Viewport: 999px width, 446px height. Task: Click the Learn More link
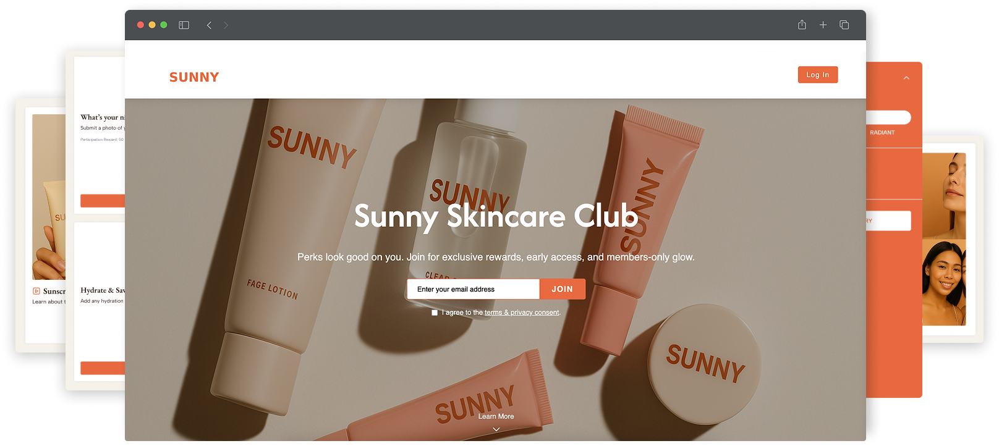point(496,416)
